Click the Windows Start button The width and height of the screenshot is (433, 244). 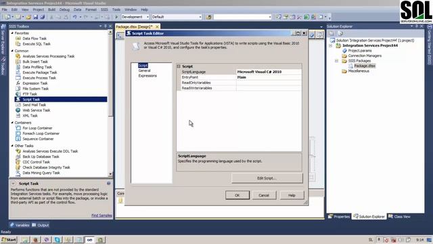click(x=9, y=240)
